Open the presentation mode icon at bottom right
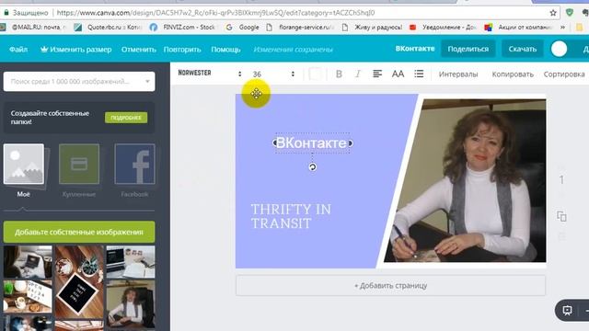 (x=567, y=311)
